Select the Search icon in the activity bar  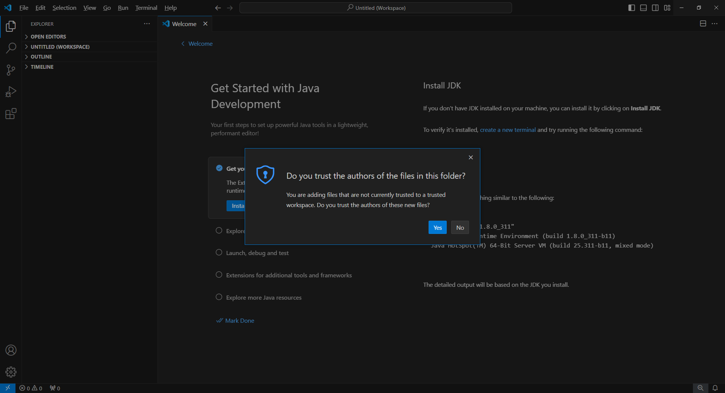point(11,48)
